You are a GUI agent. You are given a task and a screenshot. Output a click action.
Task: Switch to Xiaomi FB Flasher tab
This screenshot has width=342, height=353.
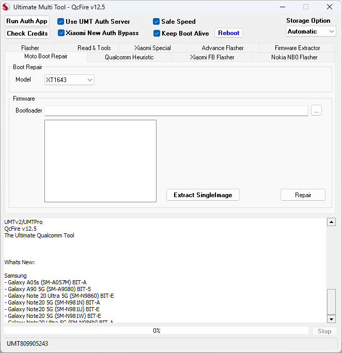[x=212, y=57]
